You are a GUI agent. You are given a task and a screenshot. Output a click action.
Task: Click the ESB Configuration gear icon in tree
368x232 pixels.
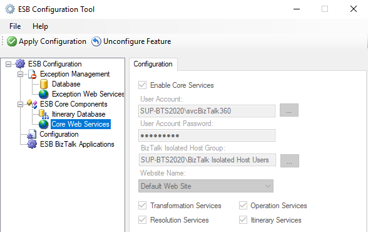20,64
